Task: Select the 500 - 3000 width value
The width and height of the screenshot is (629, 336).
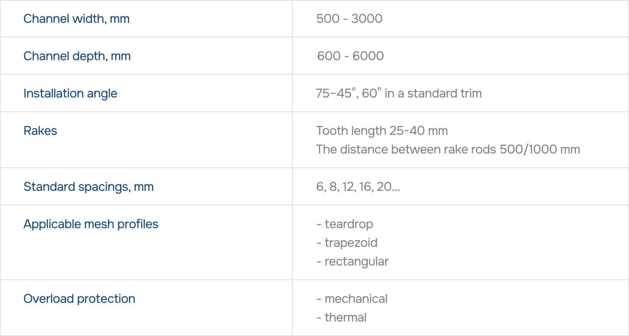Action: 349,19
